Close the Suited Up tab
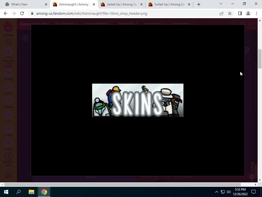The image size is (262, 197). click(x=189, y=4)
